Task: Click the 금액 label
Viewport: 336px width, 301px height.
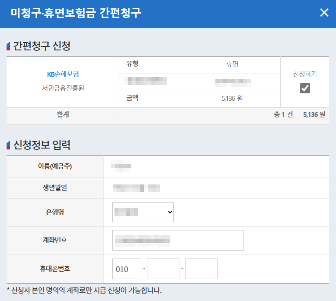Action: click(132, 98)
